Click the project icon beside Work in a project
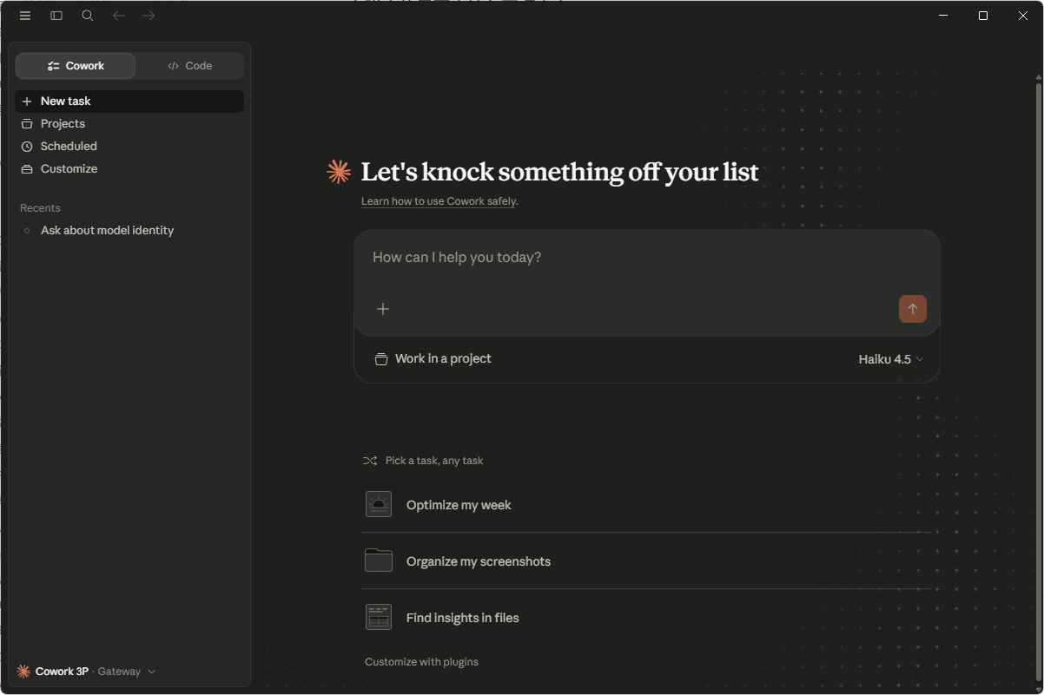 click(x=380, y=359)
